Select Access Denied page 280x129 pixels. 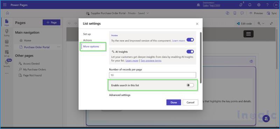point(31,64)
